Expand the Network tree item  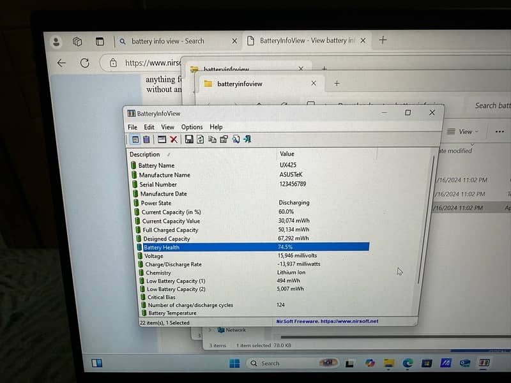click(x=210, y=330)
